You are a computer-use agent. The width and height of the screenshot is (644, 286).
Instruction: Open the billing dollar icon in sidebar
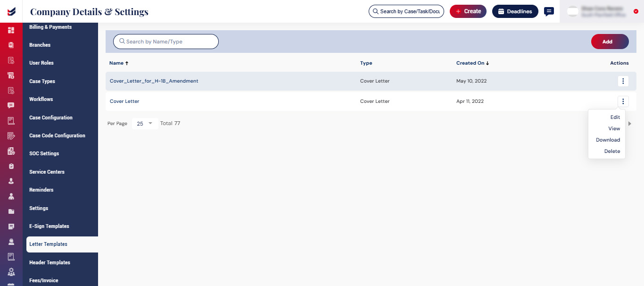point(11,76)
